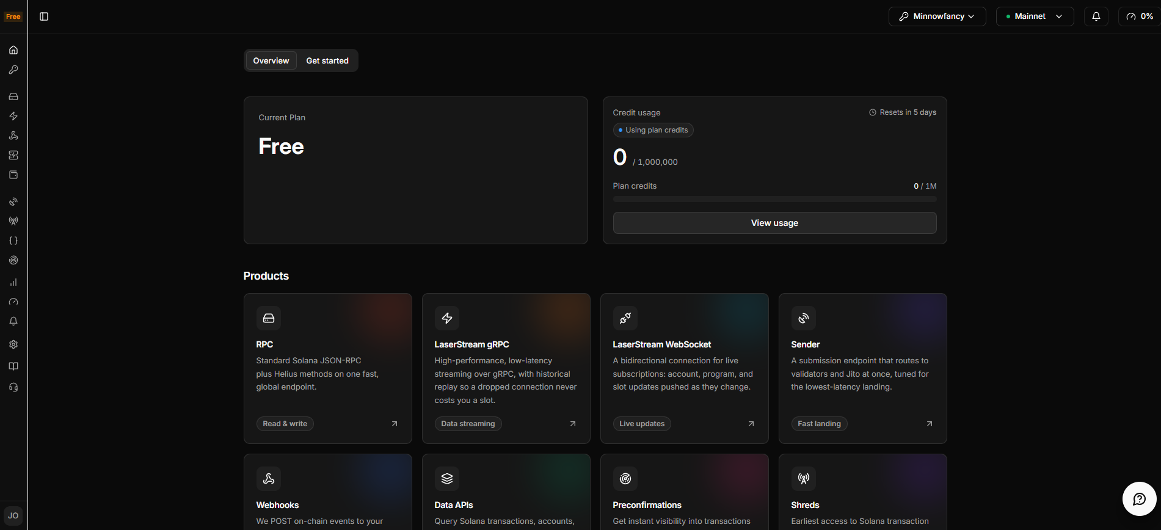Open the RPC card's arrow link

coord(395,424)
